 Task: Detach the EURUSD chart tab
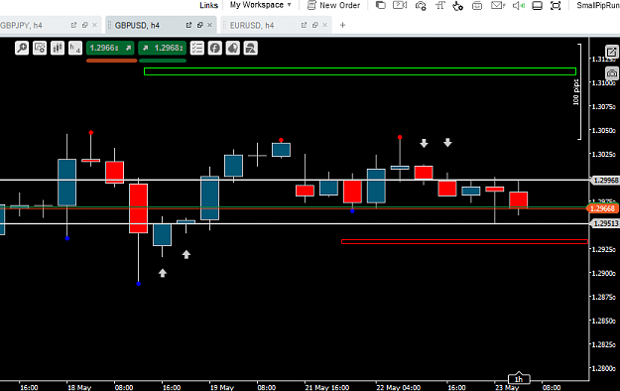coord(304,25)
